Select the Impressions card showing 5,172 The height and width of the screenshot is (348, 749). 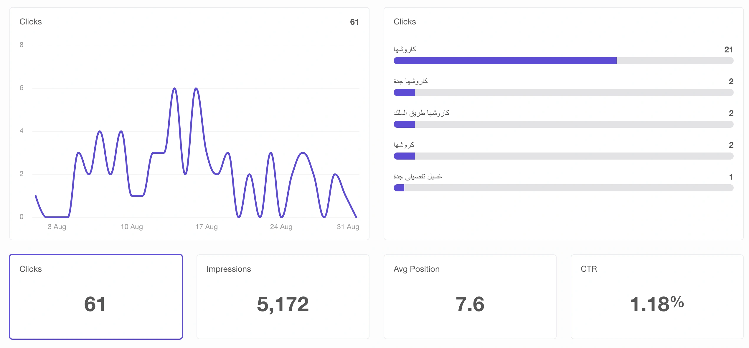(283, 296)
